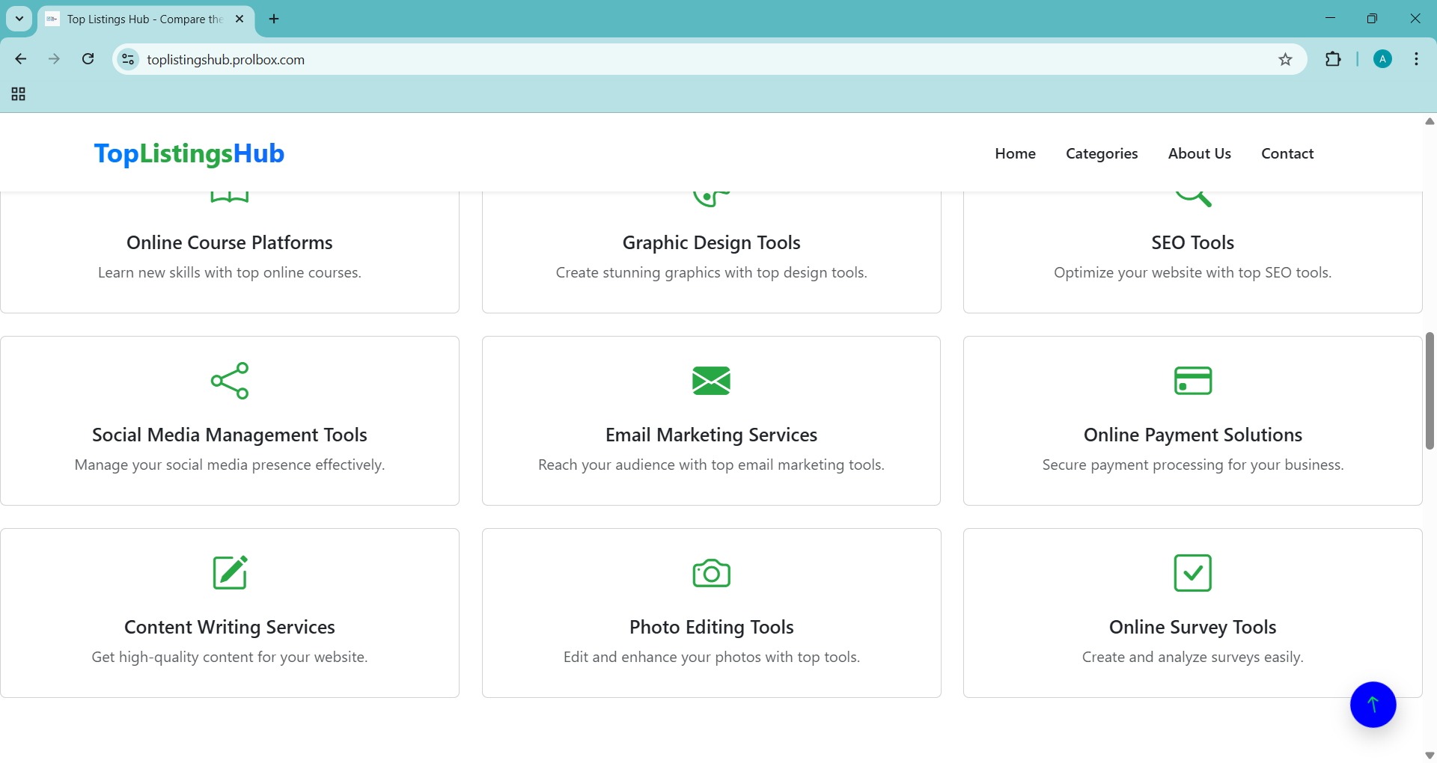
Task: Open the browser Extensions puzzle icon
Action: coord(1333,60)
